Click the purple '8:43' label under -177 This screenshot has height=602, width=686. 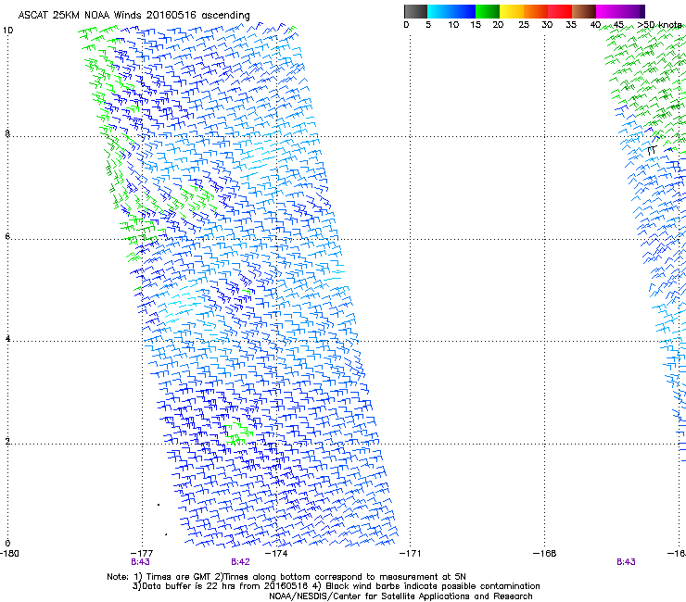click(140, 562)
